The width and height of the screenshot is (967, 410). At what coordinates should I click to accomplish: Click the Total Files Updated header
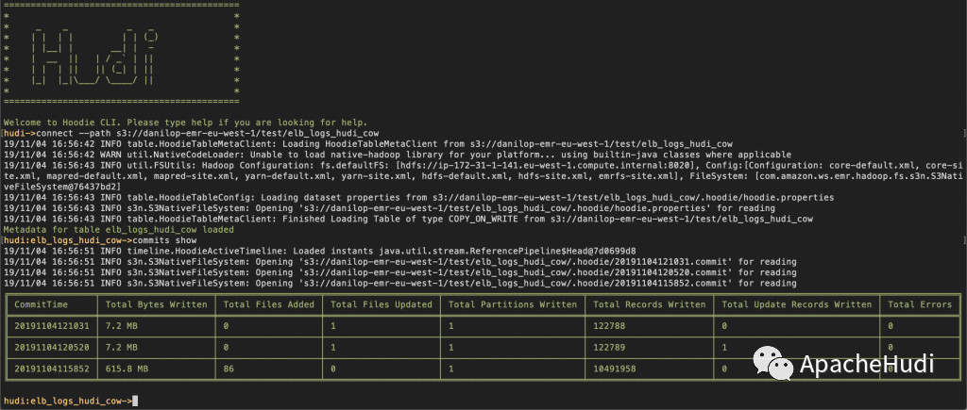(382, 304)
